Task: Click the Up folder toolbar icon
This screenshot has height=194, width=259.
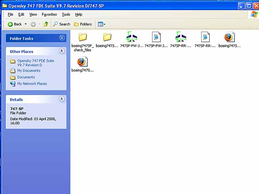Action: 46,24
